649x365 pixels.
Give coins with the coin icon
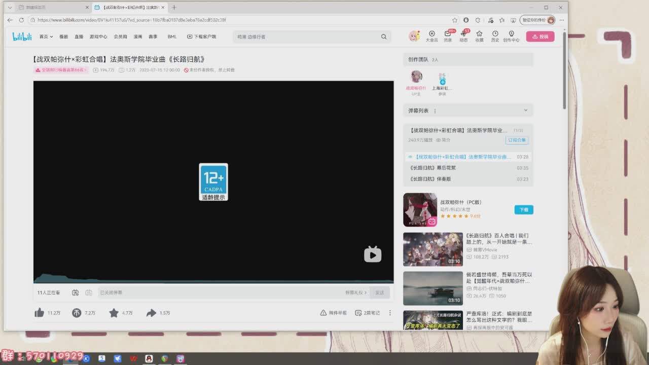click(x=77, y=313)
